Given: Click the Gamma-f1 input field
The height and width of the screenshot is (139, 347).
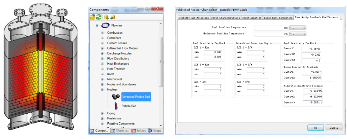Looking at the screenshot, I should click(312, 49).
